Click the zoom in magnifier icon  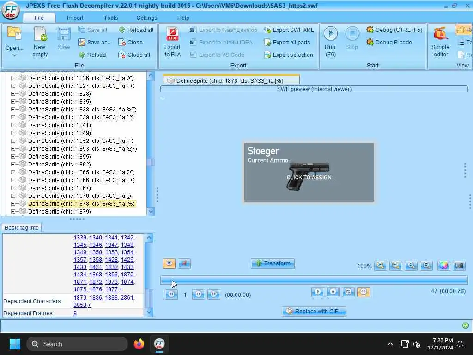click(x=381, y=266)
